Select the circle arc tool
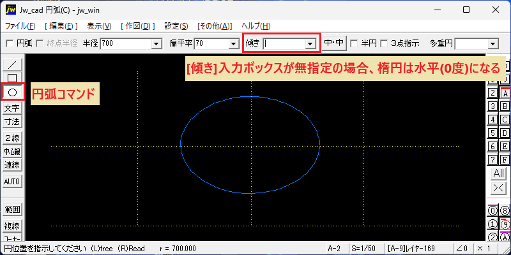 12,92
